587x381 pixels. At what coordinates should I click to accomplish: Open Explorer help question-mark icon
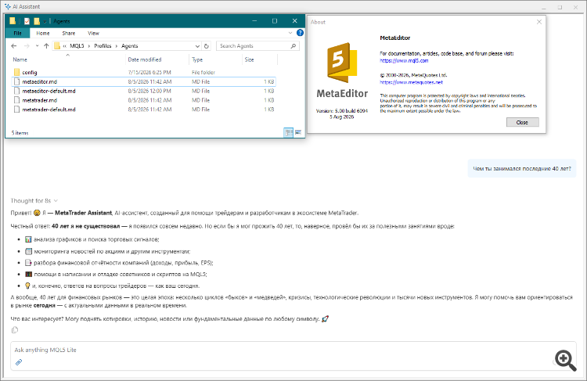pos(300,33)
